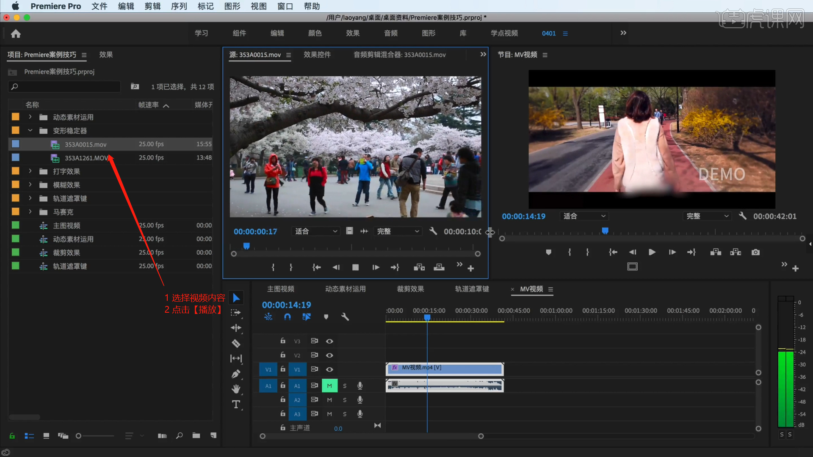Viewport: 813px width, 457px height.
Task: Select the Pen tool
Action: pos(236,374)
